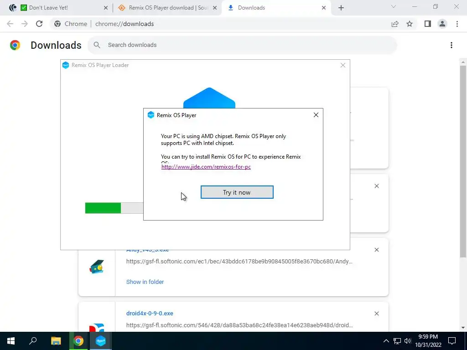
Task: Open the network status tray icon
Action: pyautogui.click(x=397, y=341)
